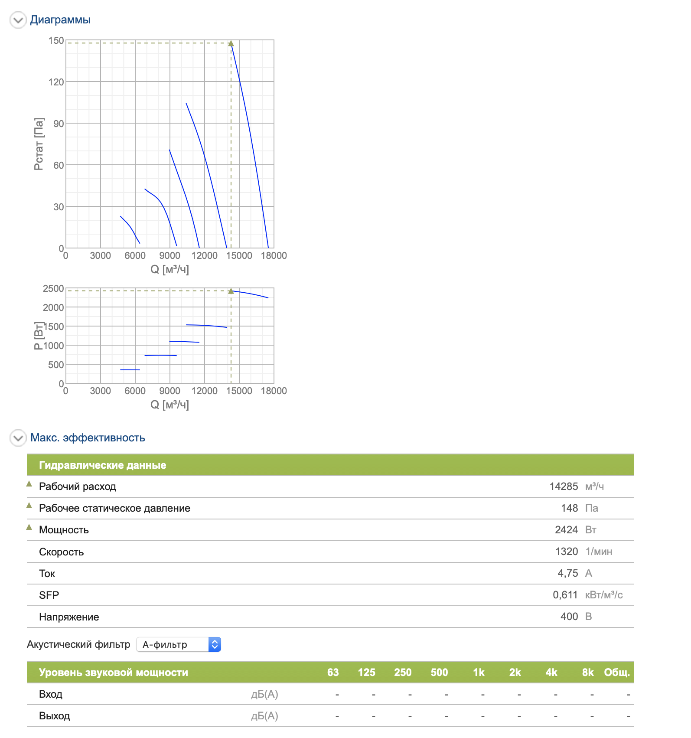
Task: Click operating point marker on pressure chart
Action: pyautogui.click(x=231, y=43)
